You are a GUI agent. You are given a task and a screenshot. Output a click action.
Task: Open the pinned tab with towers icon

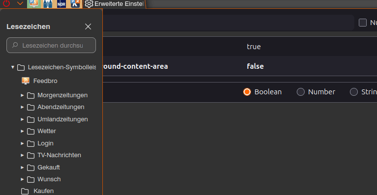[x=48, y=4]
